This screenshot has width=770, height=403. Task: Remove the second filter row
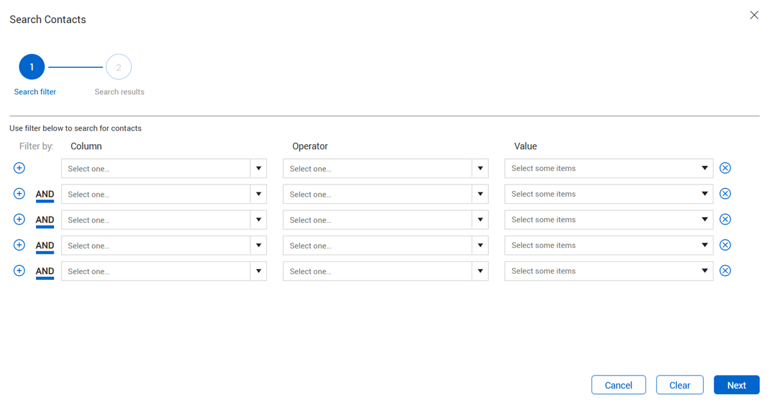725,193
